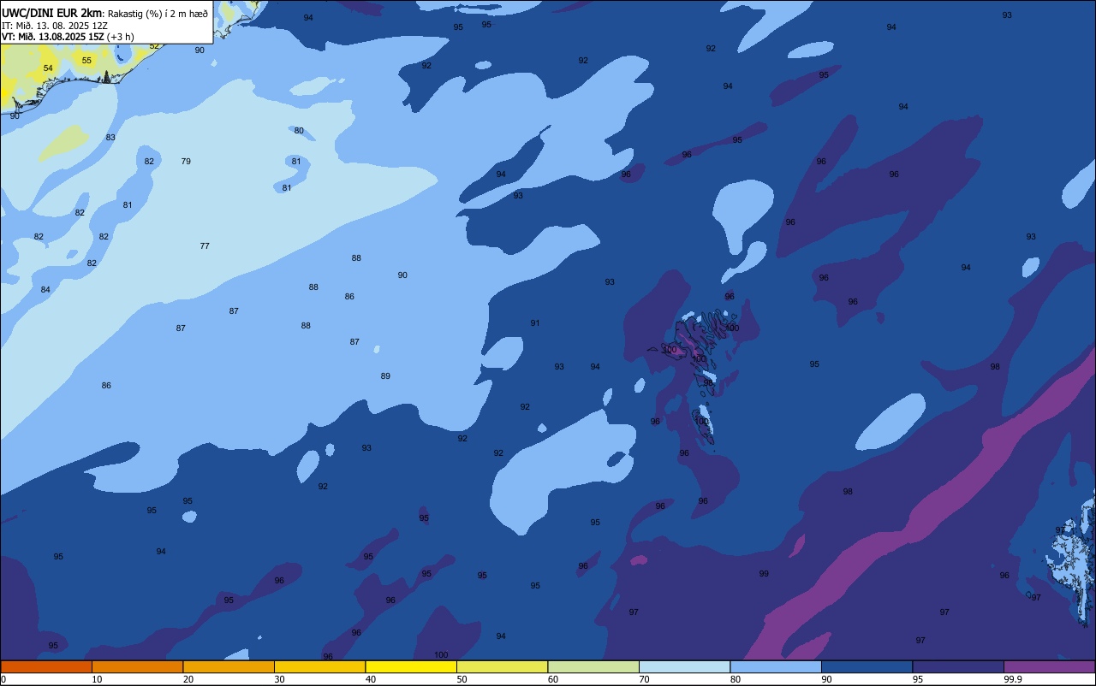The width and height of the screenshot is (1096, 686).
Task: Click the 10 legend tick label
Action: (97, 679)
